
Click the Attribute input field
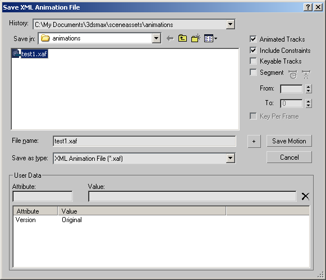pos(43,196)
